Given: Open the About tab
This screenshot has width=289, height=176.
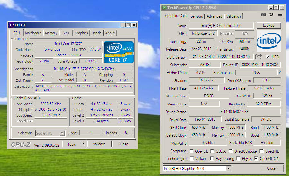Looking at the screenshot, I should coord(110,33).
